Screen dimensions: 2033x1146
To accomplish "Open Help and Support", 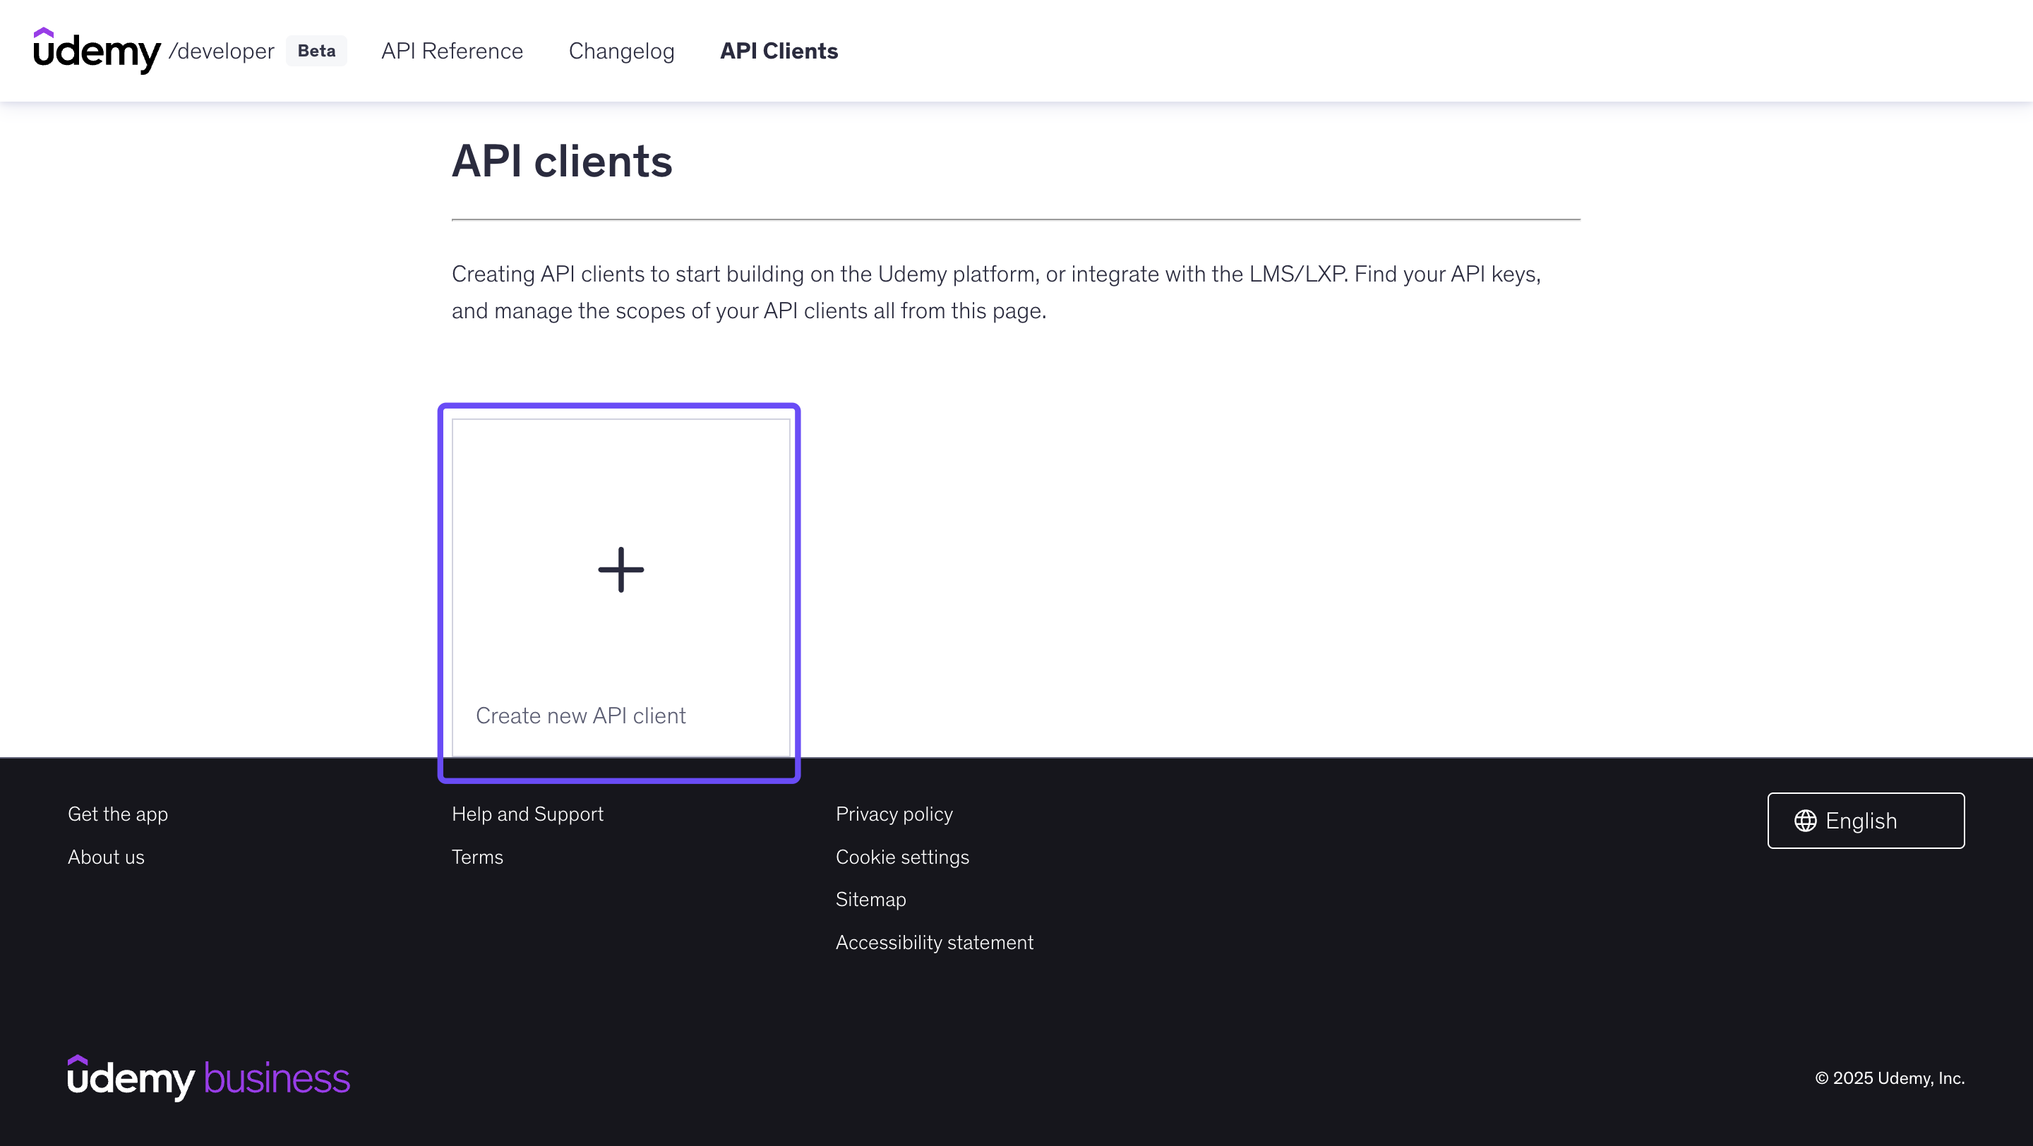I will click(x=527, y=813).
